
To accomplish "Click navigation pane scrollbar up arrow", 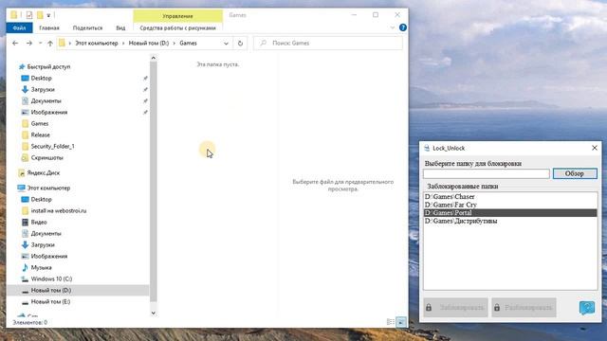I will click(154, 58).
